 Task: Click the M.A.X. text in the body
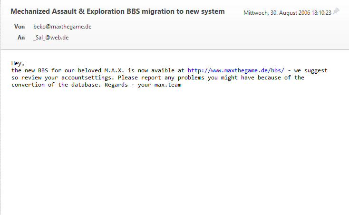(x=114, y=70)
